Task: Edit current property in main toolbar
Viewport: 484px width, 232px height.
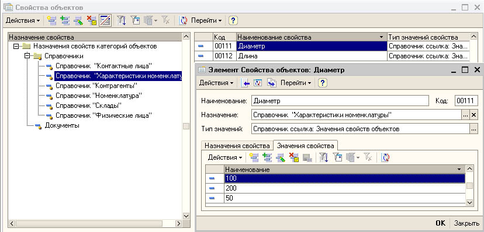Action: 78,20
